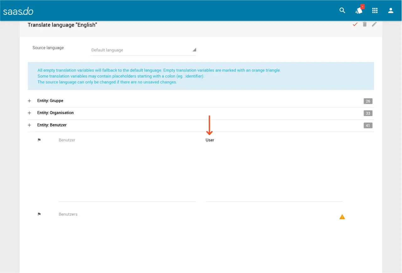Image resolution: width=402 pixels, height=273 pixels.
Task: Click the pencil edit icon
Action: tap(374, 24)
